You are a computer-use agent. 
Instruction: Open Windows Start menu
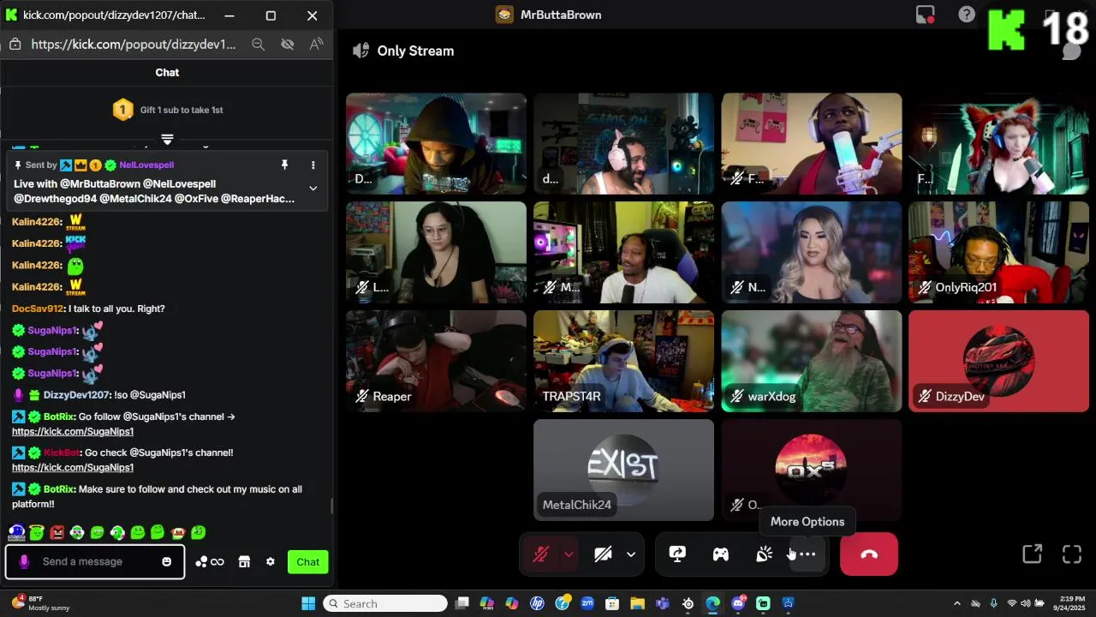point(308,603)
